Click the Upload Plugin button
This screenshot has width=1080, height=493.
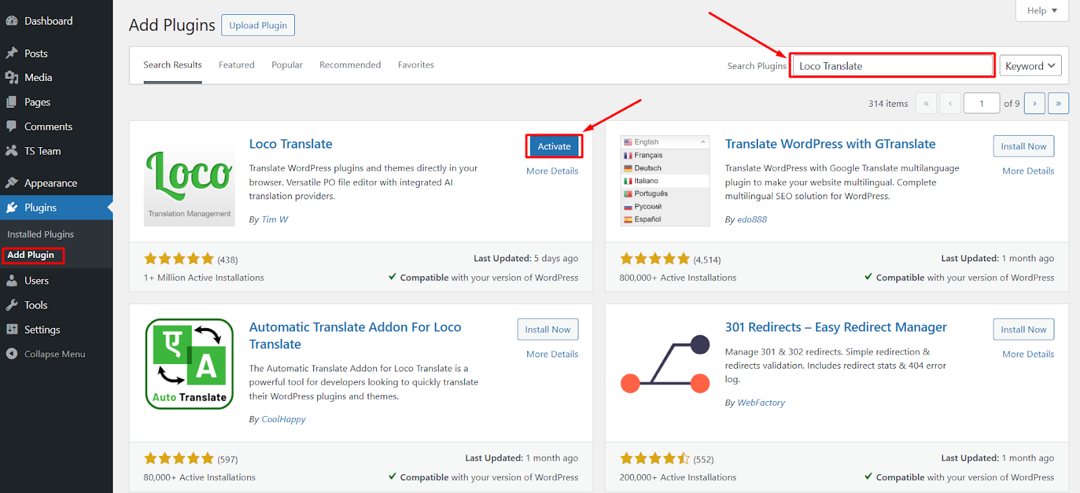point(258,26)
